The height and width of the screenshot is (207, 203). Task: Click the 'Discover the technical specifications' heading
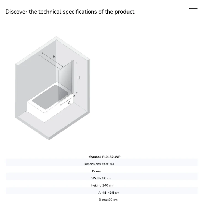click(x=70, y=12)
